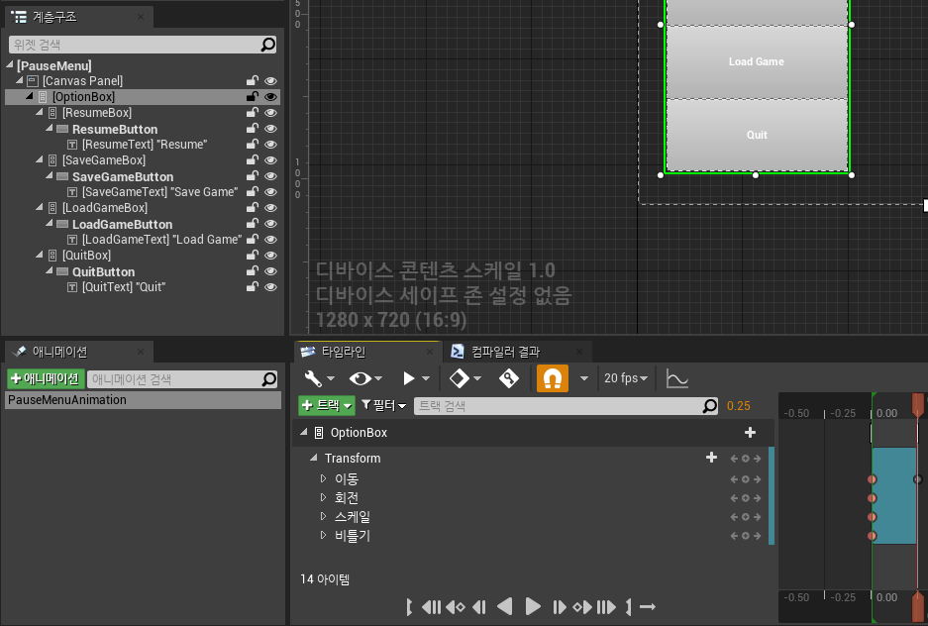Click the 이동 track keyframe at 0.00
928x626 pixels.
click(x=872, y=479)
